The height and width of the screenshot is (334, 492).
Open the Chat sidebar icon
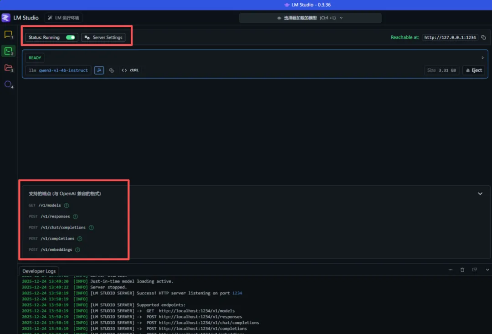click(x=8, y=34)
